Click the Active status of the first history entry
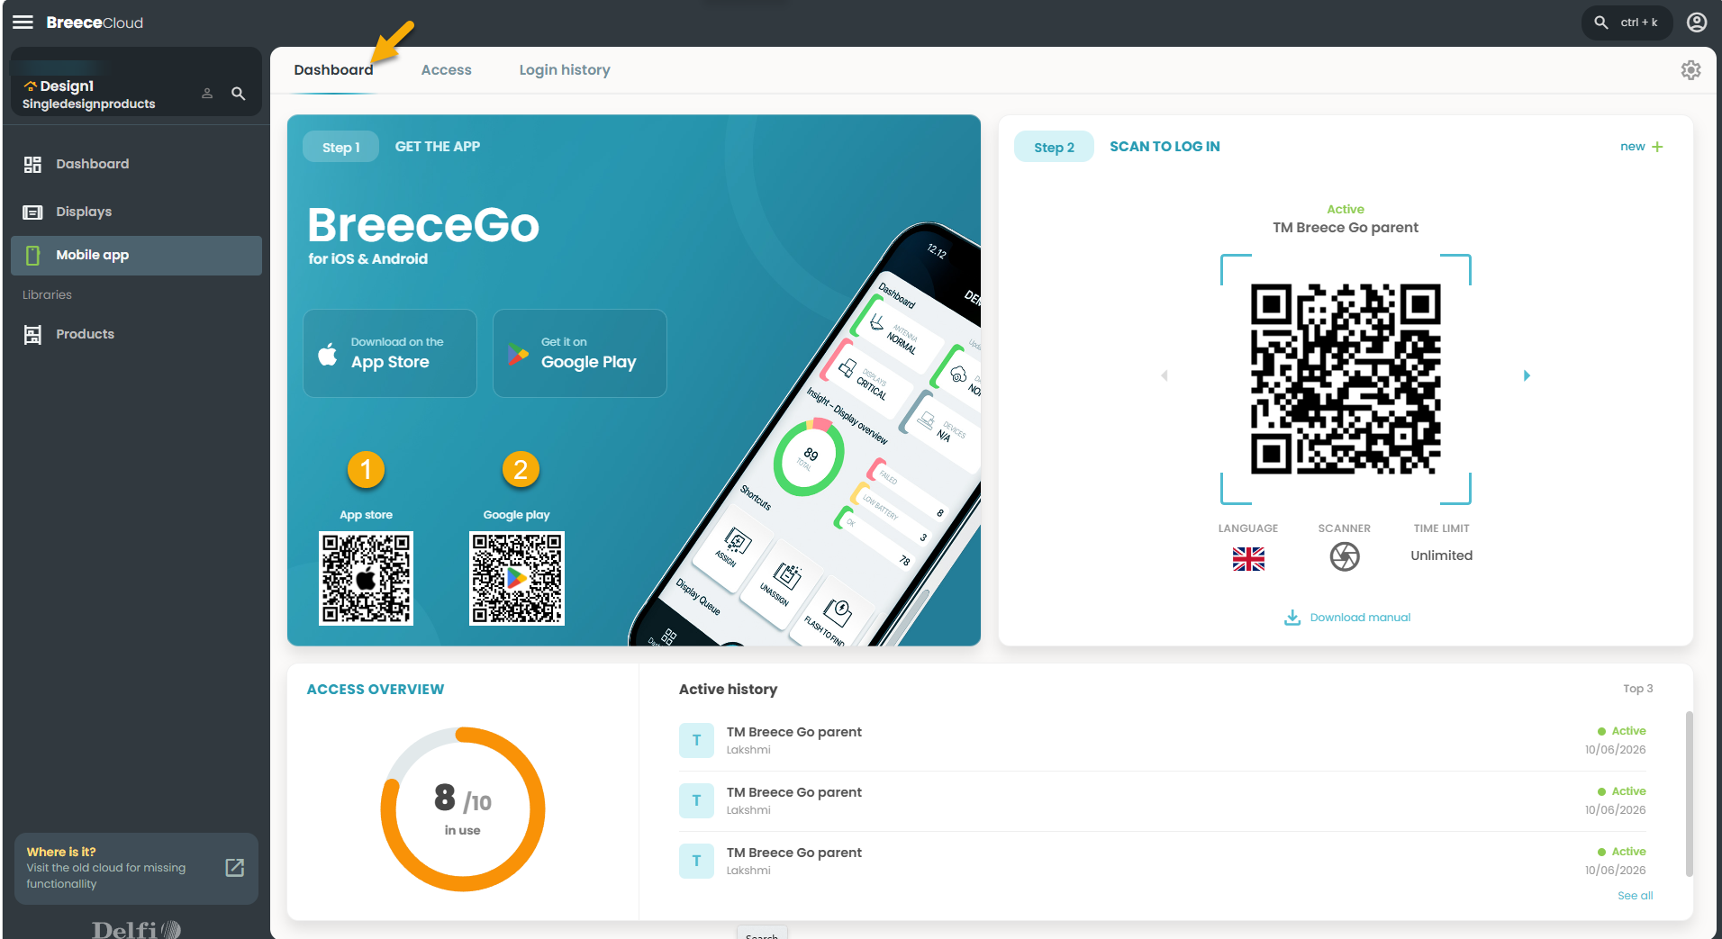 [1621, 731]
